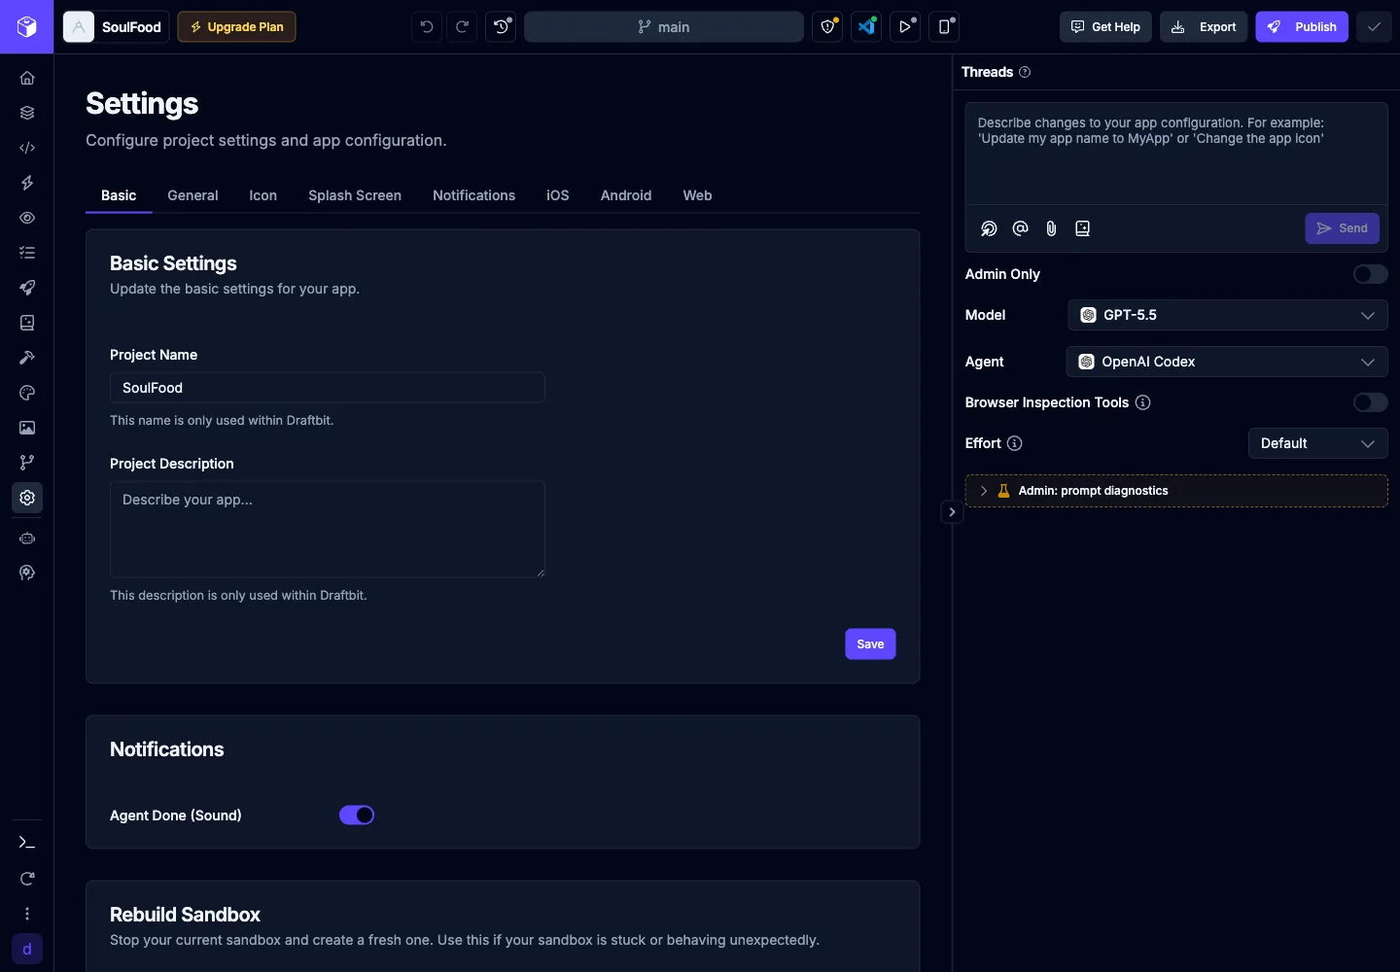Switch to the Basic tab
This screenshot has height=972, width=1400.
tap(119, 195)
